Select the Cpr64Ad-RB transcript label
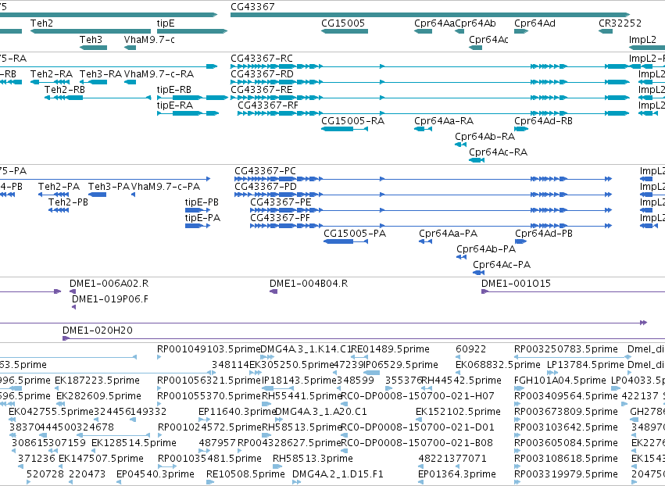 click(543, 121)
